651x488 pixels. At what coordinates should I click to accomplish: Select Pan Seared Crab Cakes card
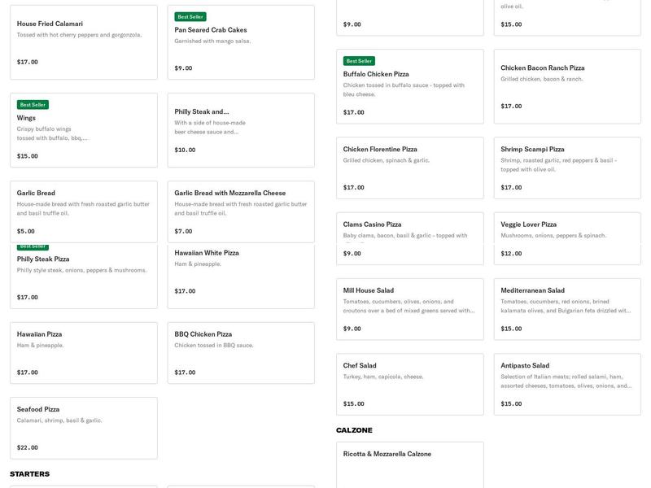click(x=241, y=42)
